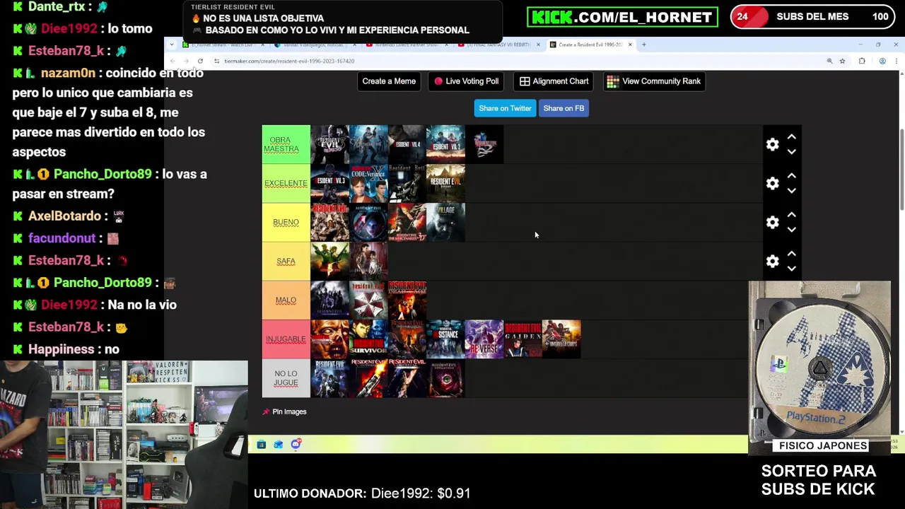Close the Create a Resident Evil tab
905x509 pixels.
click(x=630, y=45)
